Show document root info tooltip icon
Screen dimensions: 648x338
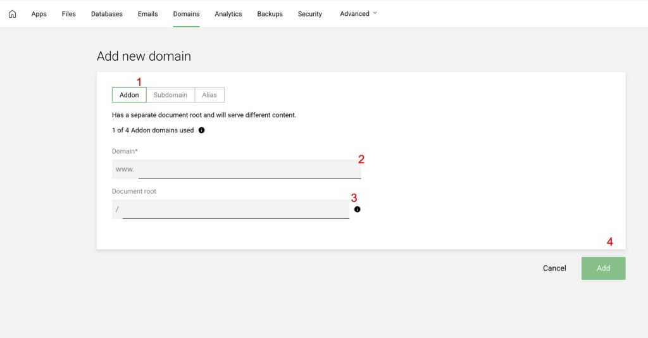[357, 210]
